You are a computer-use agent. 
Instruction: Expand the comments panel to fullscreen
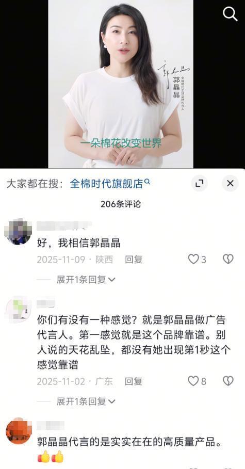[200, 183]
